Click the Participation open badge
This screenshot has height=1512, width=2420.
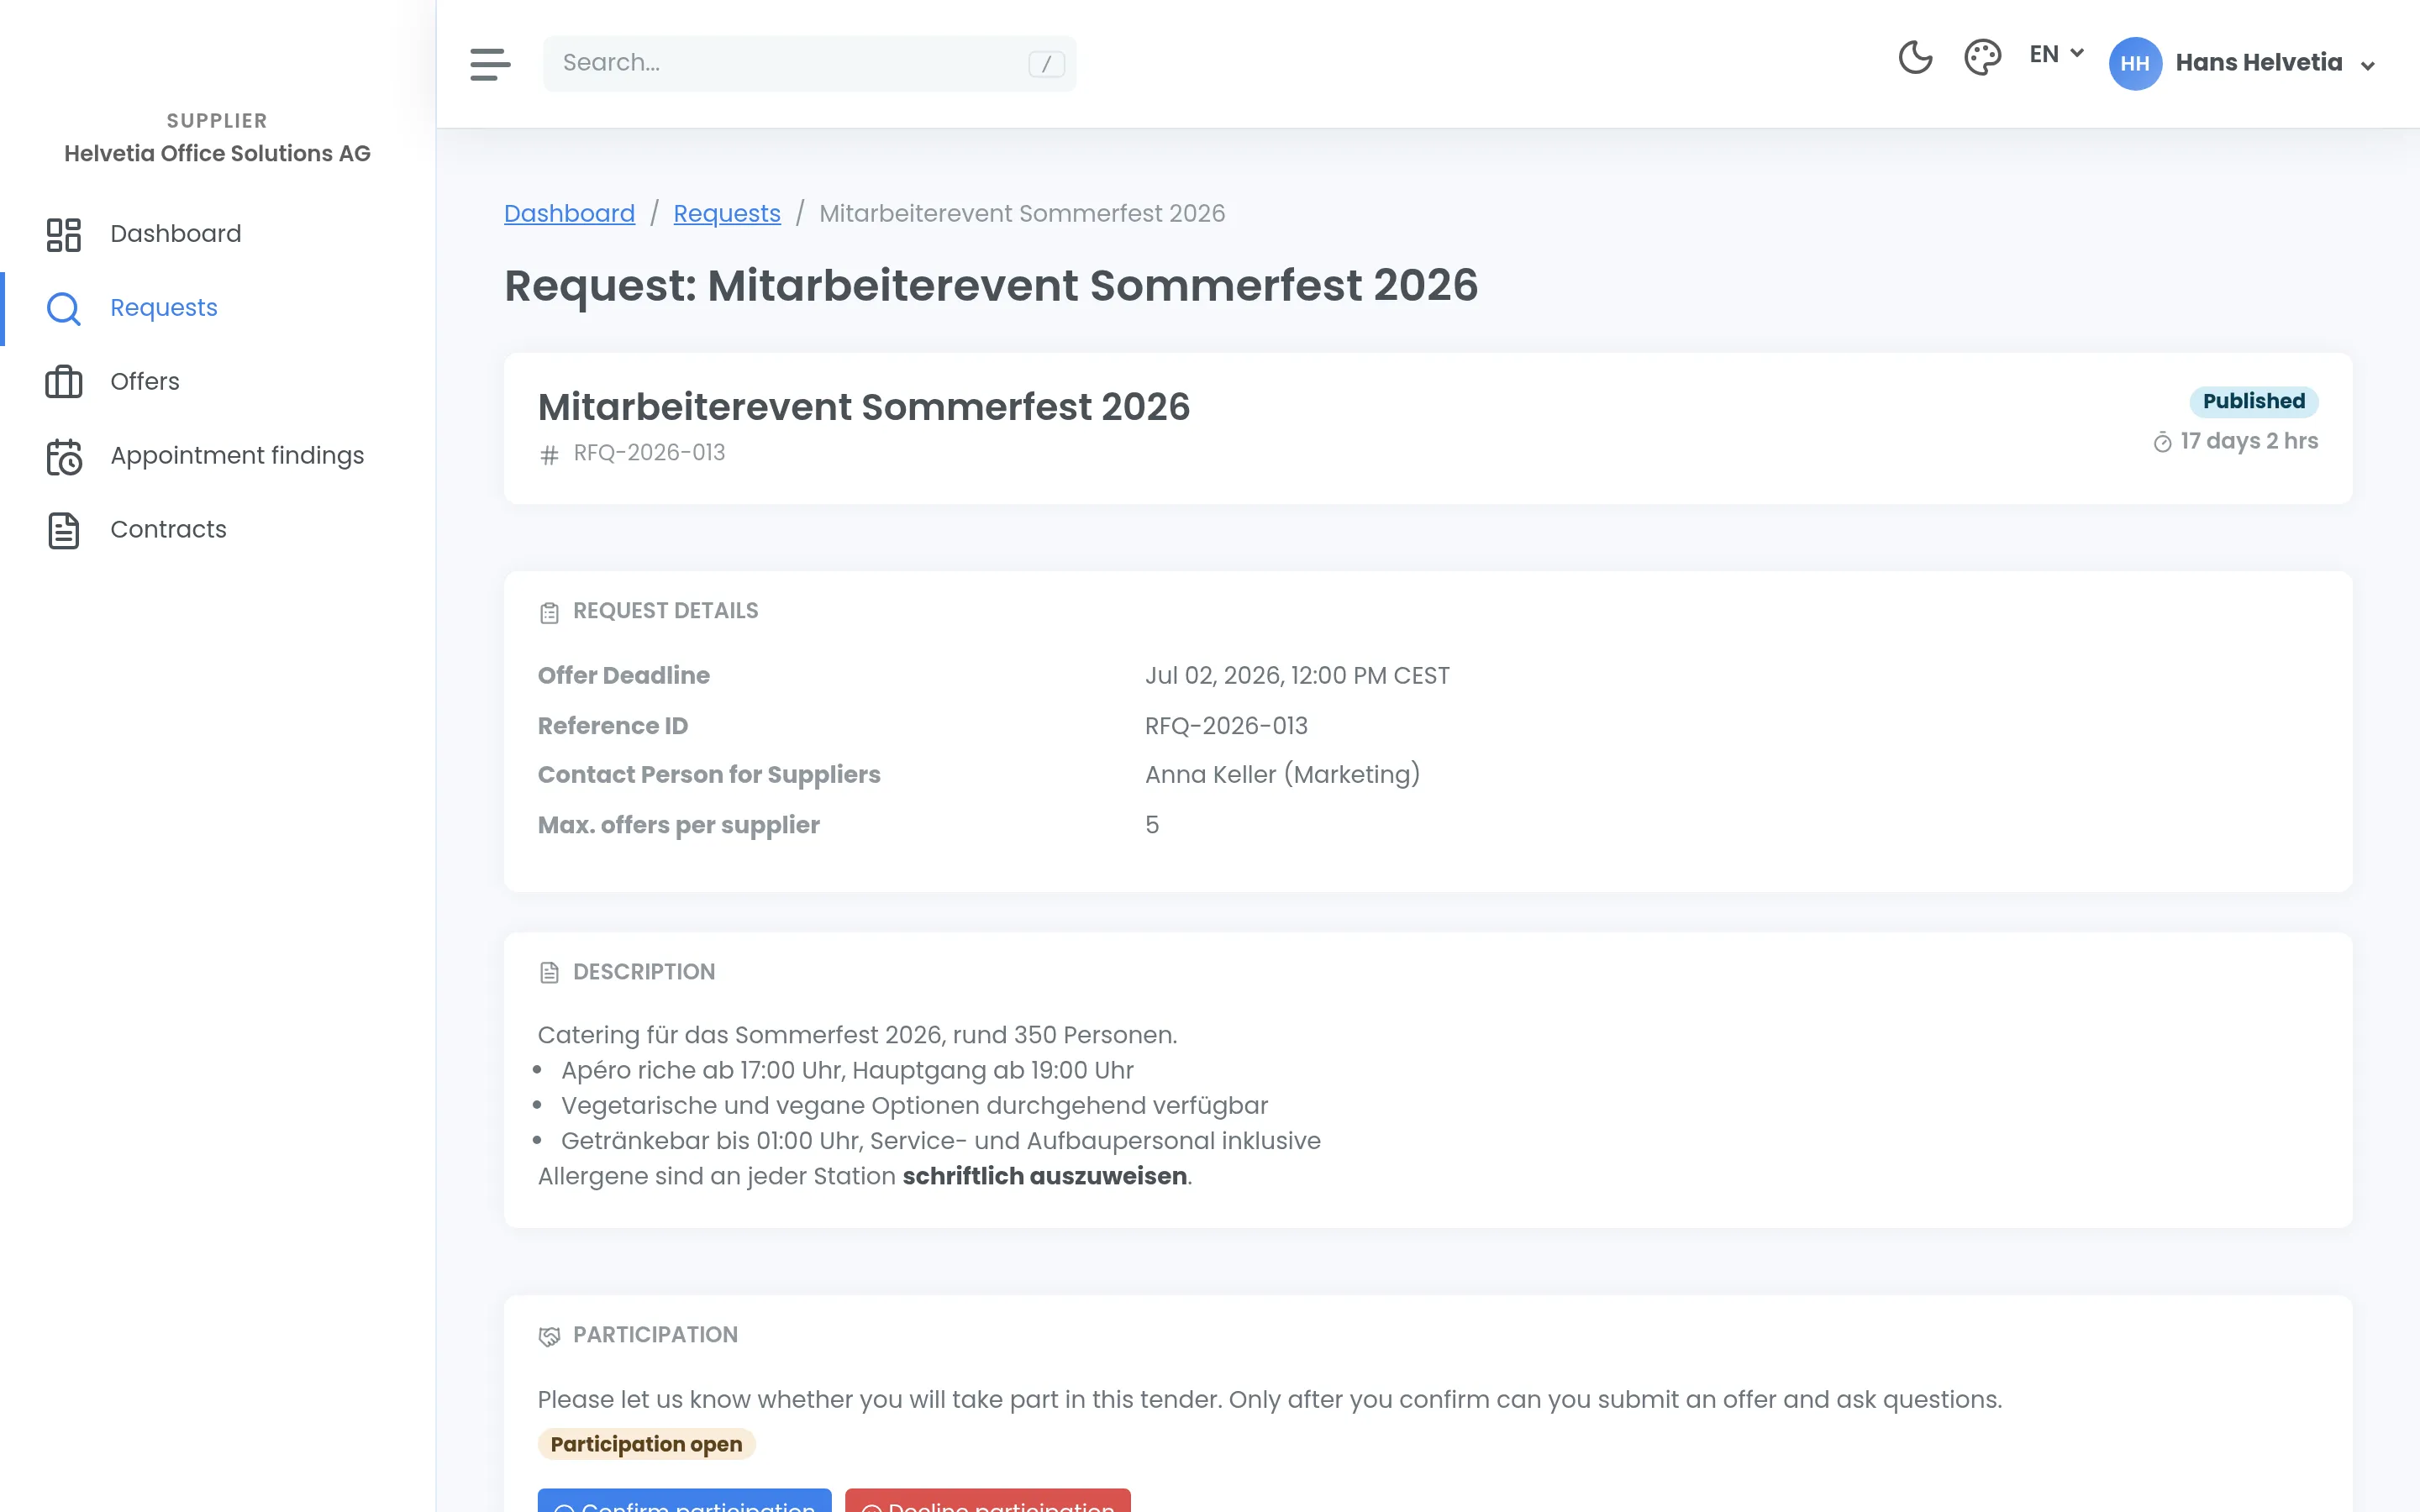tap(646, 1444)
